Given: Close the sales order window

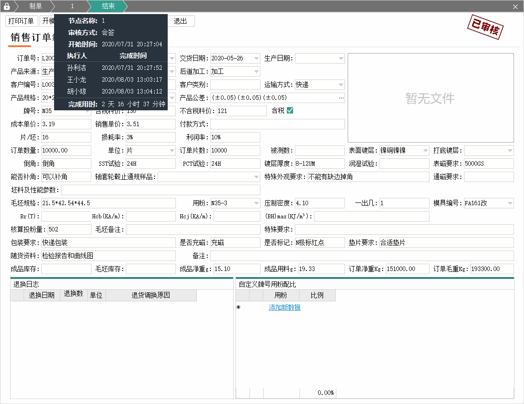Looking at the screenshot, I should (515, 7).
